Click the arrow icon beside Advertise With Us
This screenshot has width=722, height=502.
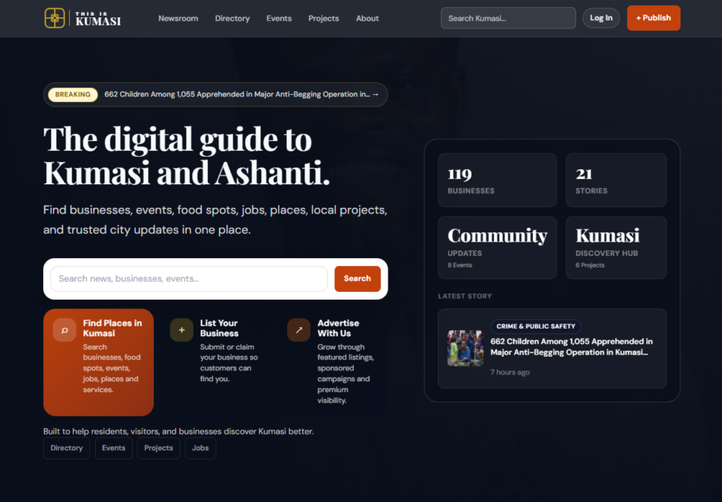(299, 330)
